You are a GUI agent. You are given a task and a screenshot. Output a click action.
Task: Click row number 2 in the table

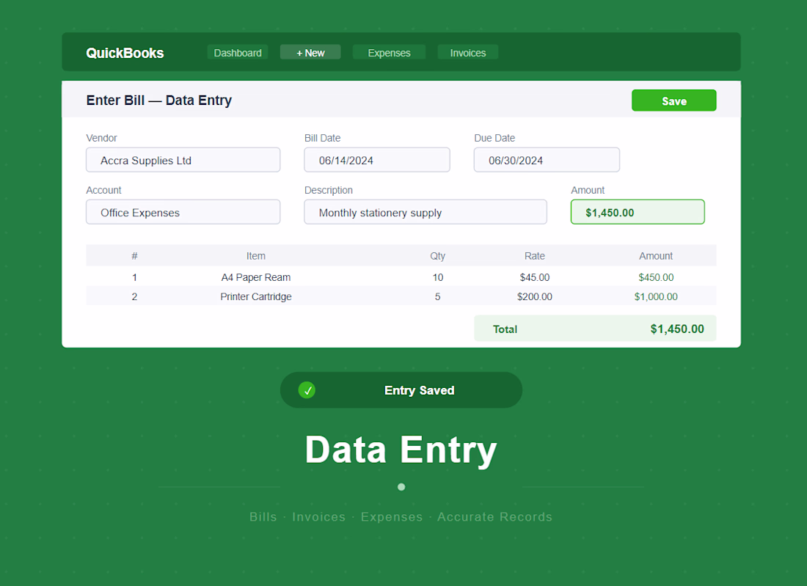coord(134,296)
